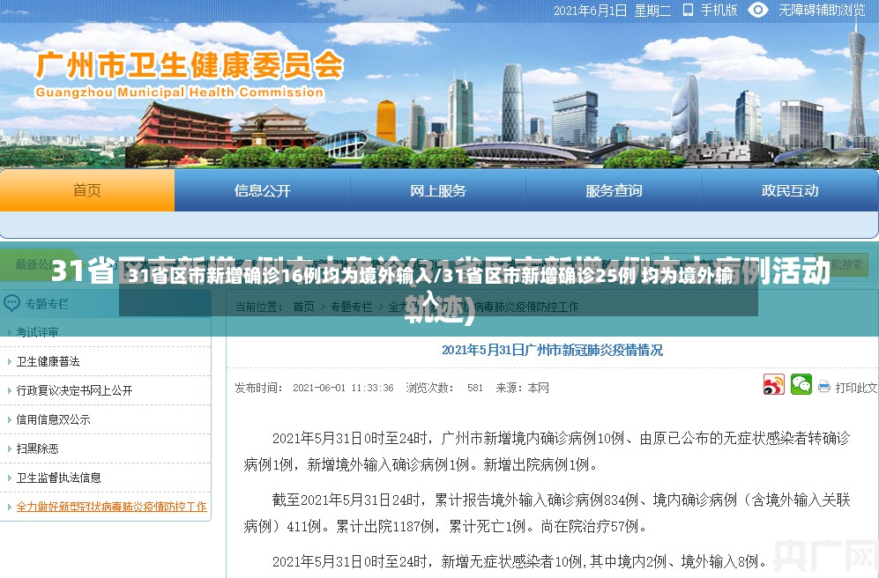Image resolution: width=879 pixels, height=578 pixels.
Task: Open the 手机版 mobile version link
Action: tap(719, 10)
